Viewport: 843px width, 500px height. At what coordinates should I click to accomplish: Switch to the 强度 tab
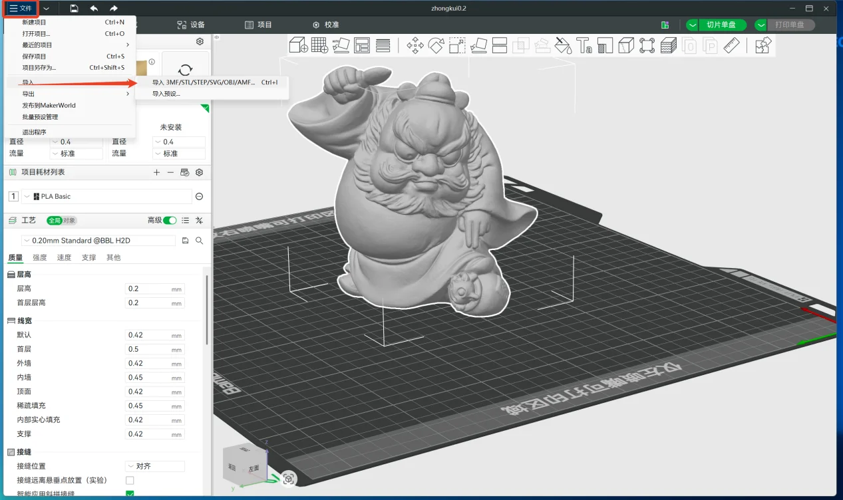[40, 257]
